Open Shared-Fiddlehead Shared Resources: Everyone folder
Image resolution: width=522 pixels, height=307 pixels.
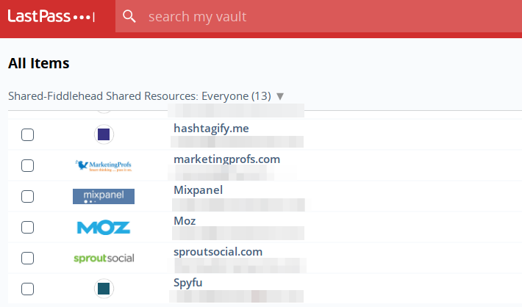pyautogui.click(x=140, y=96)
